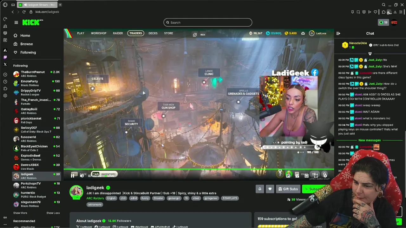Open Swizzy007 channel in the sidebar
406x228 pixels.
[36, 130]
